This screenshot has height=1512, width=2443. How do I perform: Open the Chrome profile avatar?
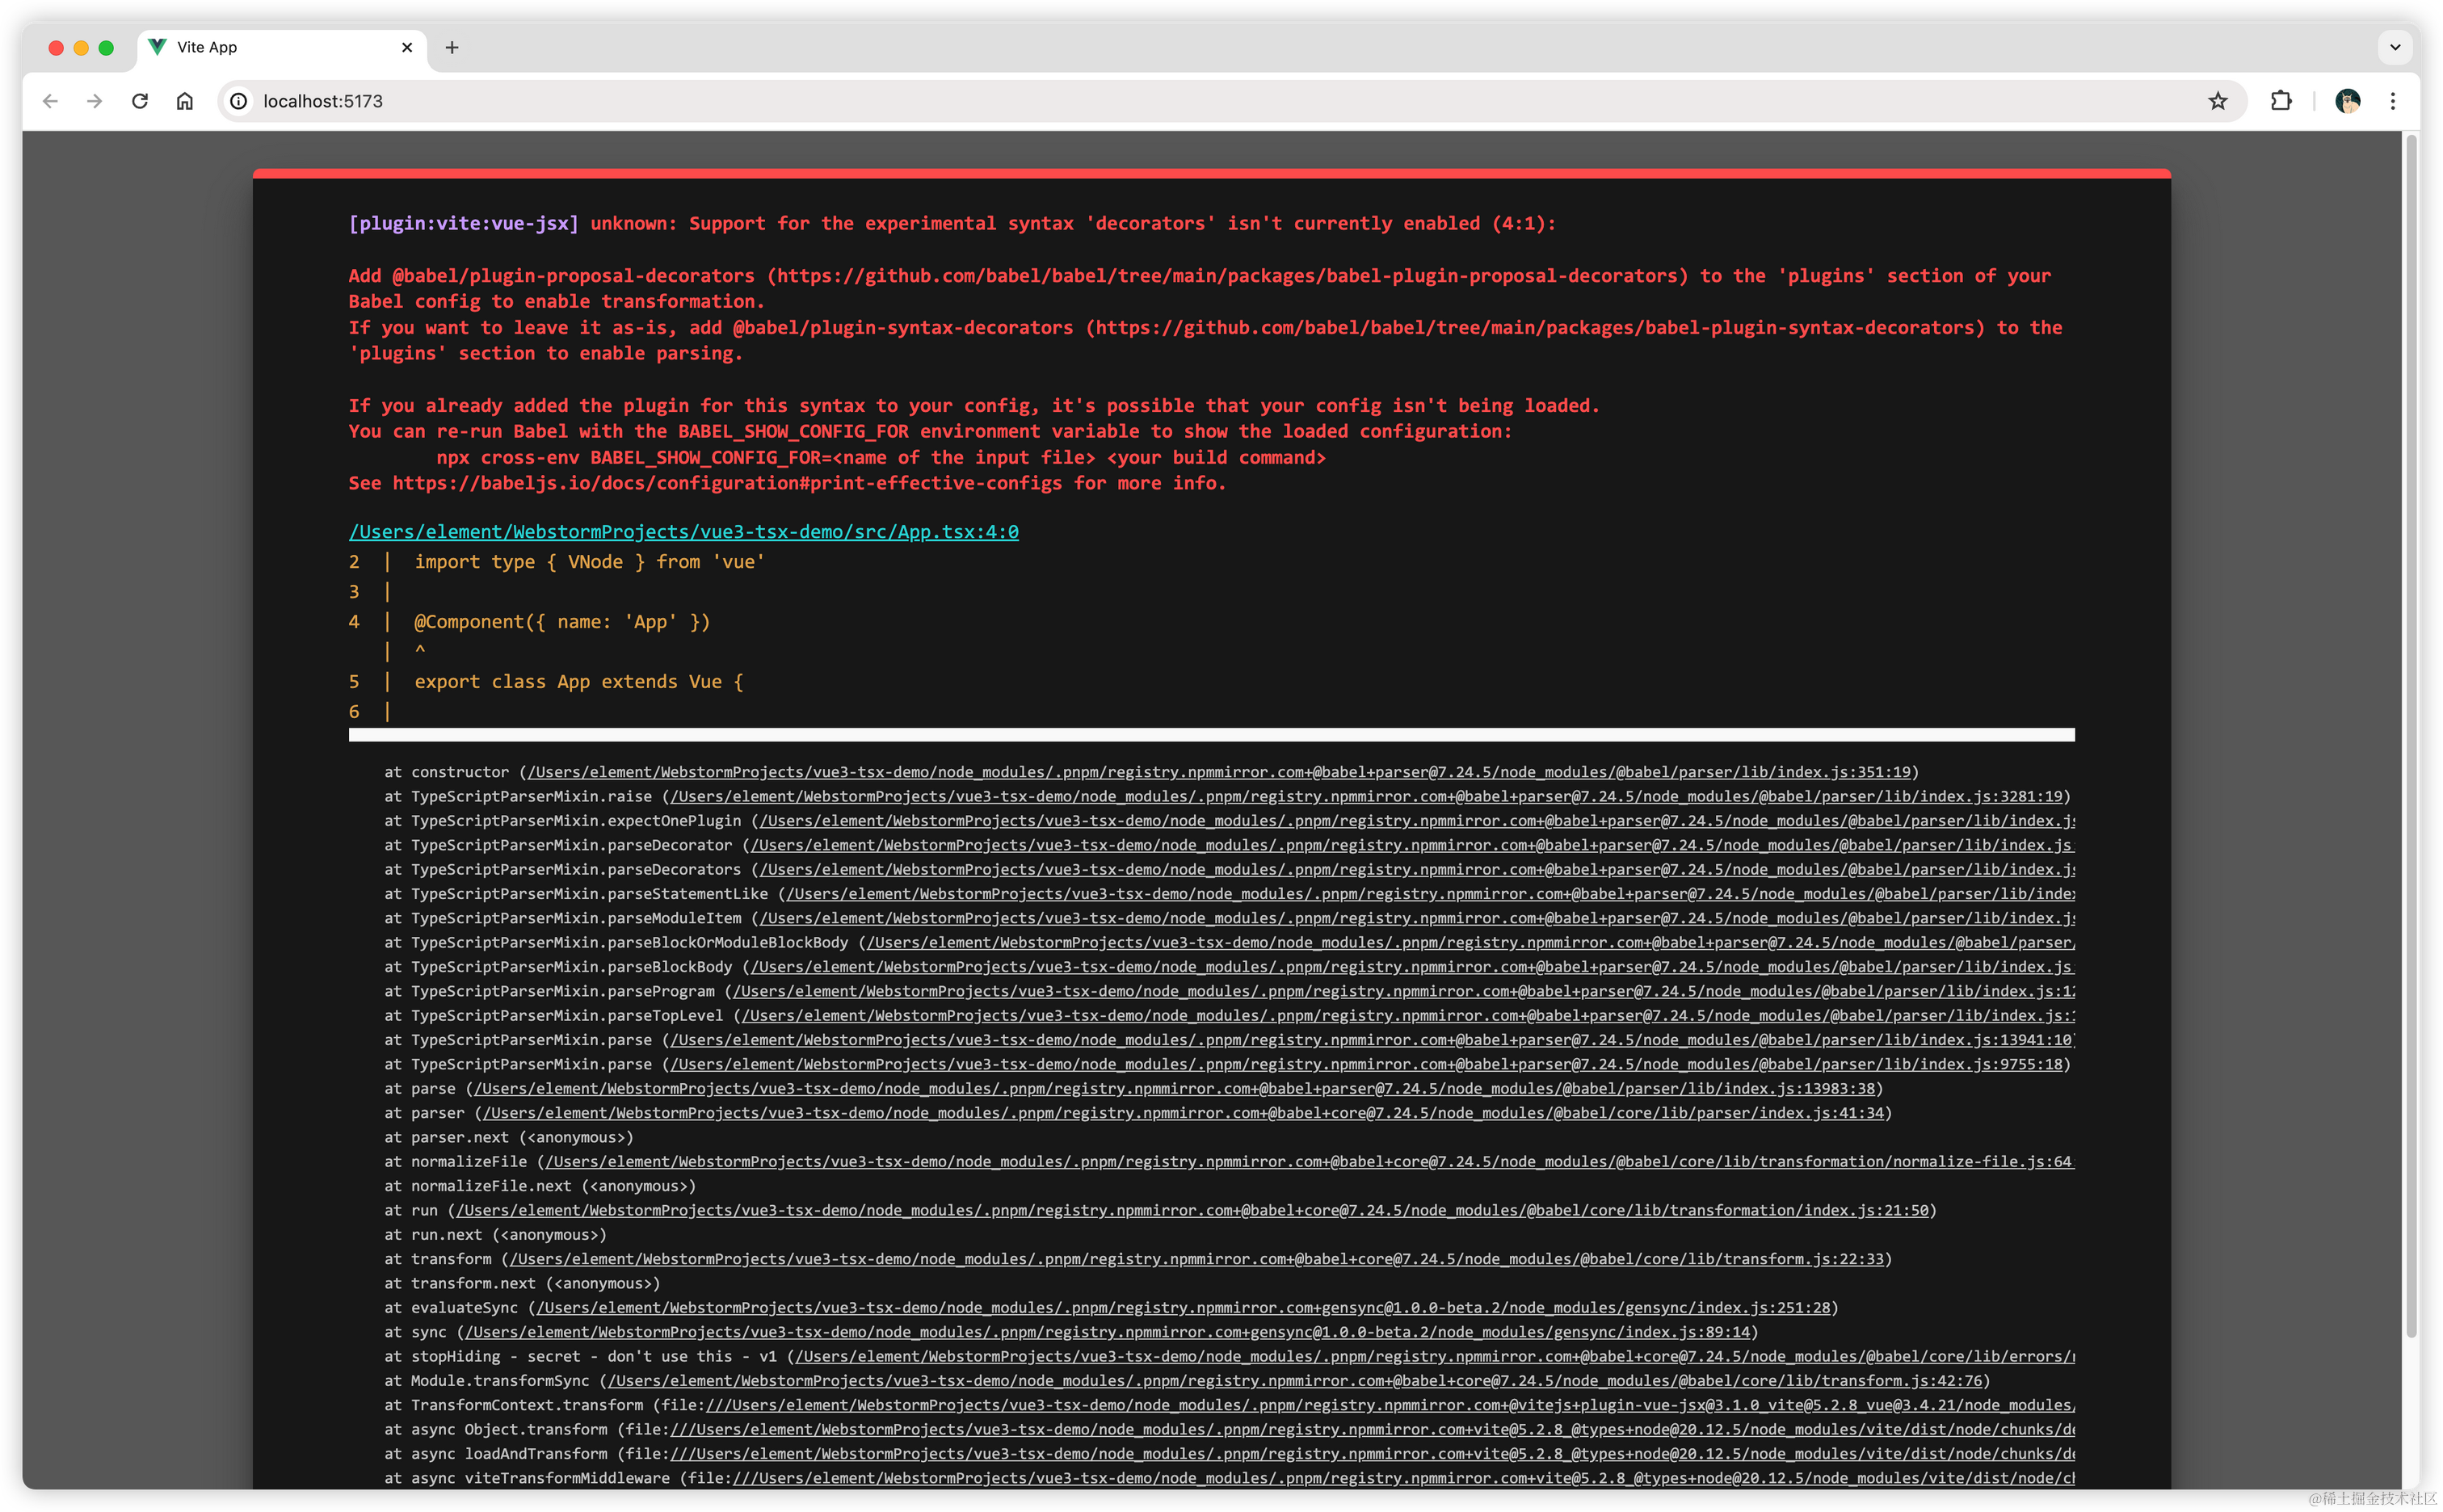(2347, 101)
